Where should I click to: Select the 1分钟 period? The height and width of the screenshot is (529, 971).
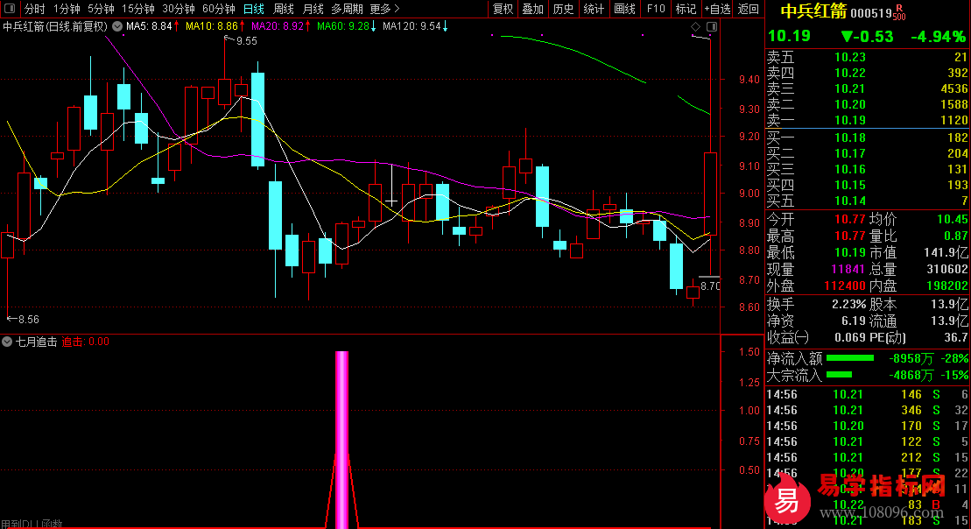click(x=67, y=9)
